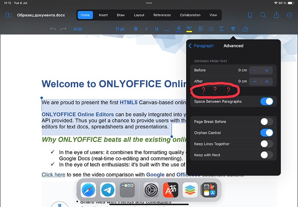Switch to the Draw tab
This screenshot has height=207, width=298.
point(120,15)
